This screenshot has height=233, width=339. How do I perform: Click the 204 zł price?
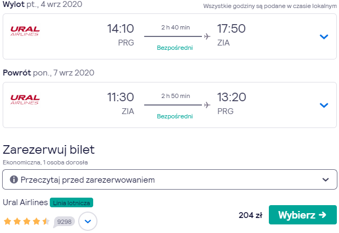[251, 215]
